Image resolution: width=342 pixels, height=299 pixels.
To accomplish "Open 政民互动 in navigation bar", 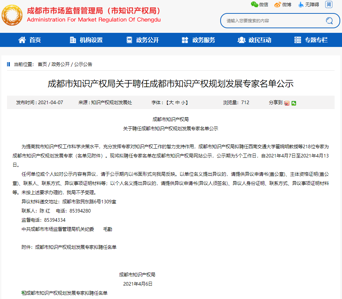I will coord(254,40).
